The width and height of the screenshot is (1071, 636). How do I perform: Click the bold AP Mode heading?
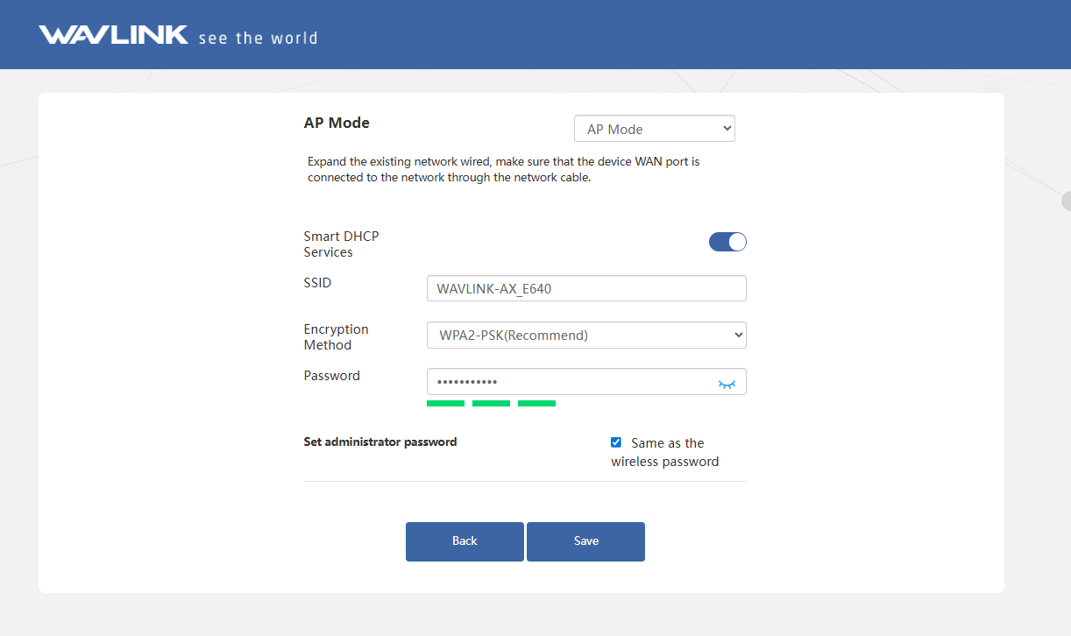click(337, 123)
